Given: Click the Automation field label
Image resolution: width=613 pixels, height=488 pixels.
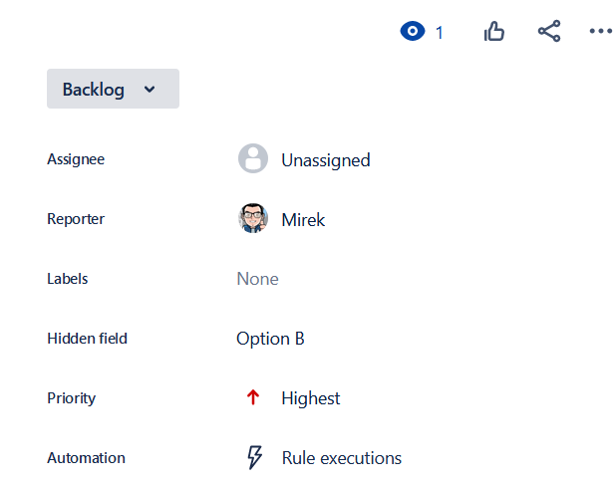Looking at the screenshot, I should pos(86,458).
